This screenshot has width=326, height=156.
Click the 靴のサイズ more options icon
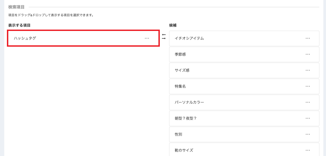308,150
